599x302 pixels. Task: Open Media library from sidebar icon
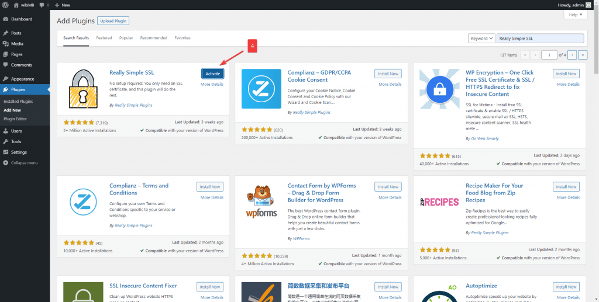5,44
